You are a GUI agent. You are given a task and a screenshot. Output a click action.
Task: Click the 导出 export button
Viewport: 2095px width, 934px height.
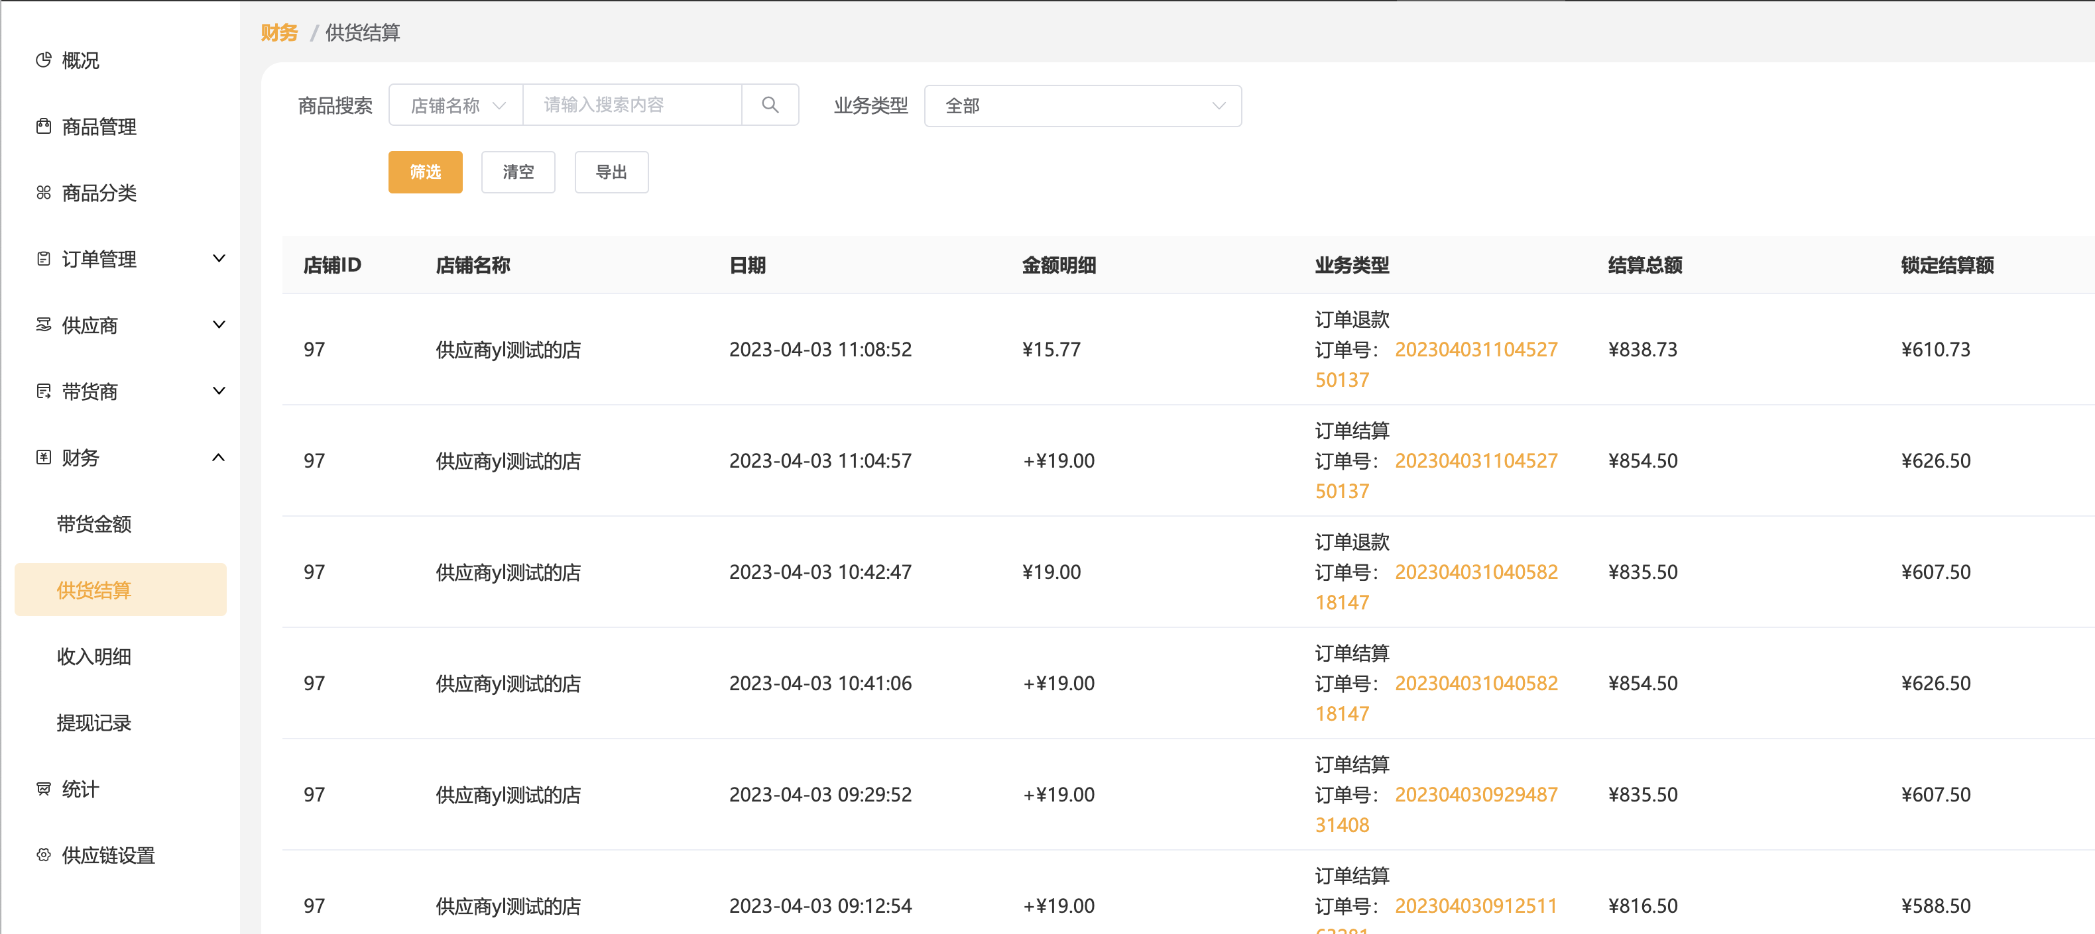point(611,172)
